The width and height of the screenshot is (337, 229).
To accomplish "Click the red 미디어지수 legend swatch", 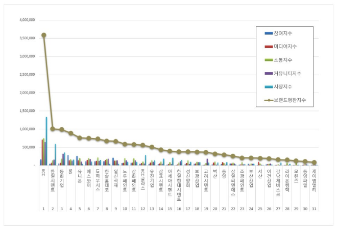I will (269, 47).
